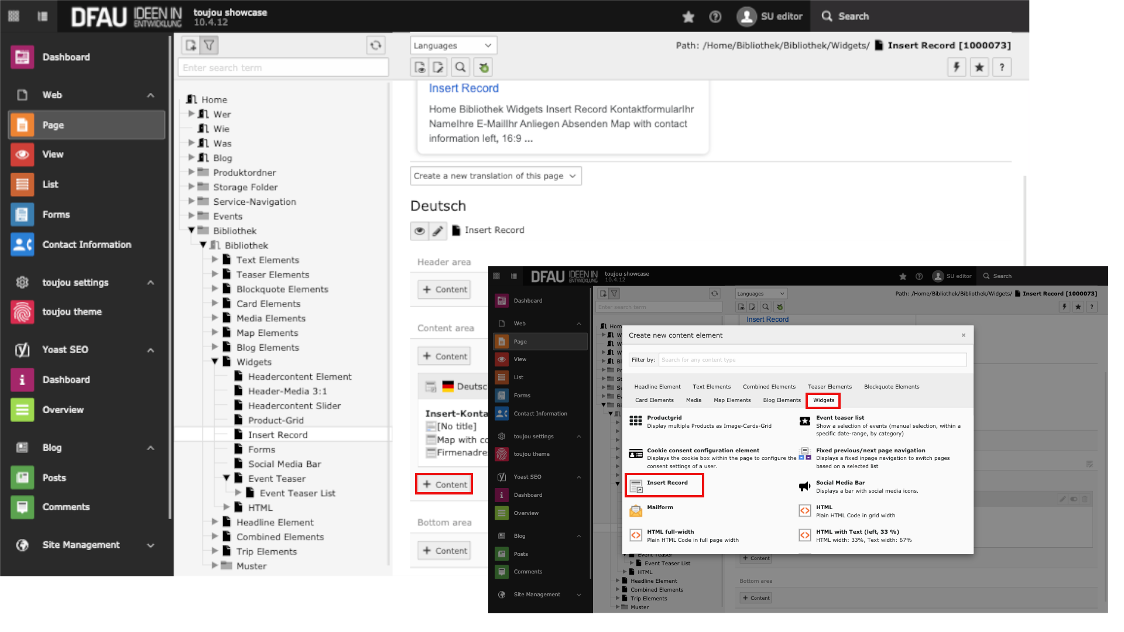Switch to Teaser Elements tab

tap(829, 387)
